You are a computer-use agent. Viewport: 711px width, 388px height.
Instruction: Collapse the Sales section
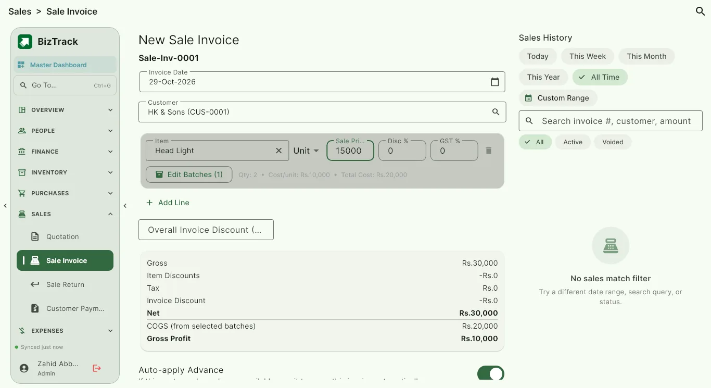(x=65, y=214)
